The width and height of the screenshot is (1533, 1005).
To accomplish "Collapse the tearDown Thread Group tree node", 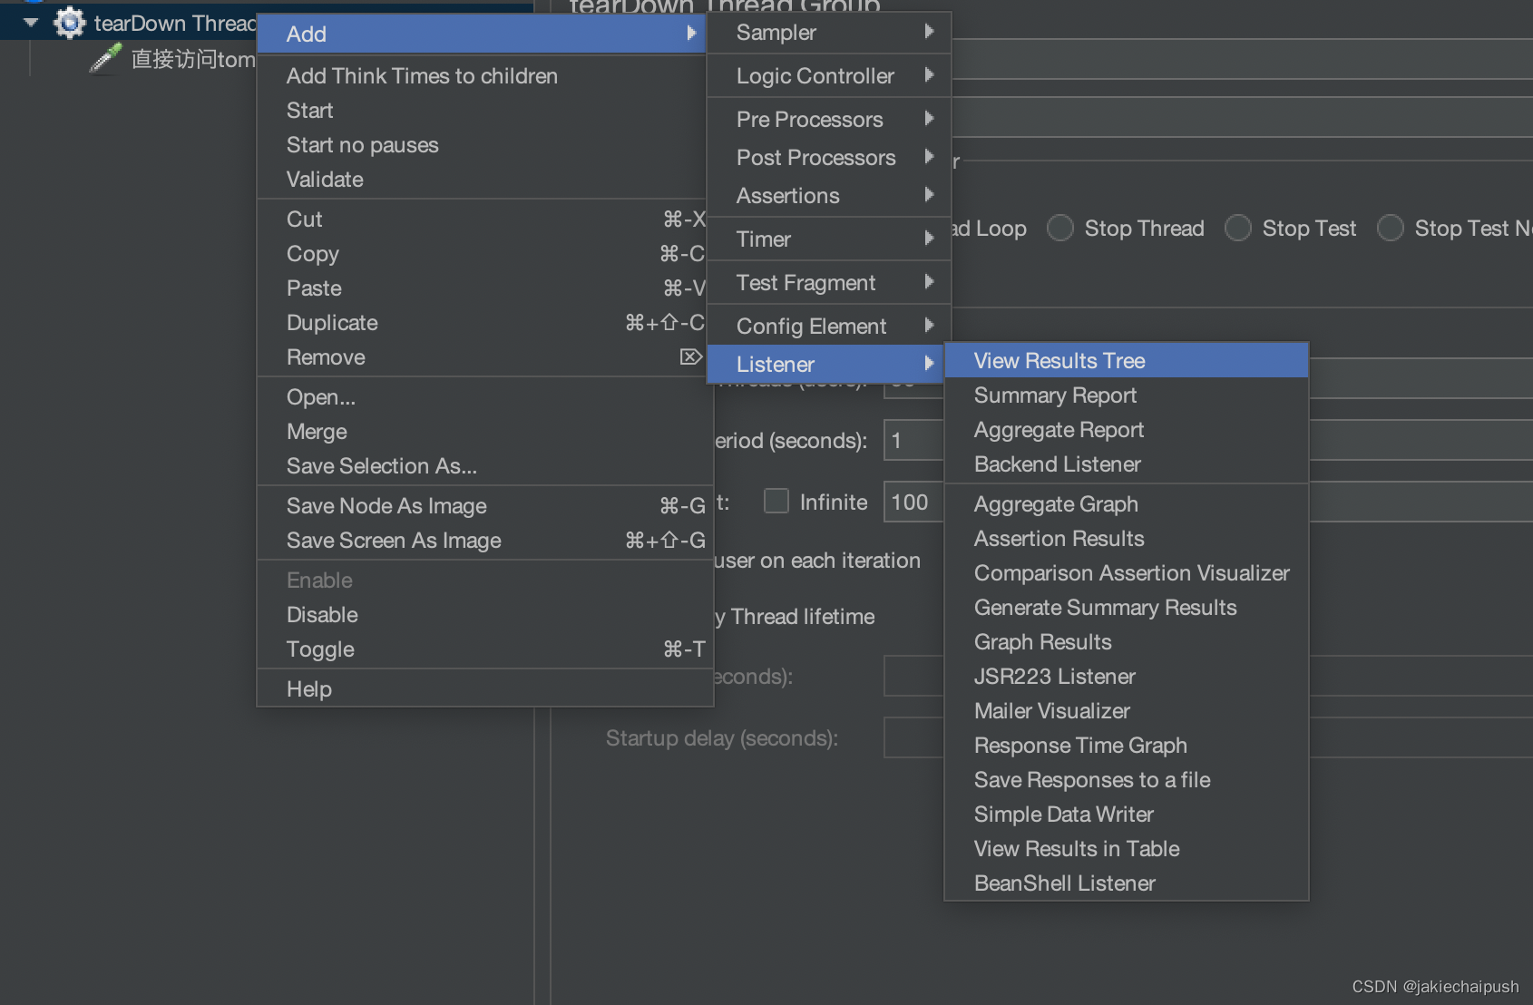I will click(31, 23).
